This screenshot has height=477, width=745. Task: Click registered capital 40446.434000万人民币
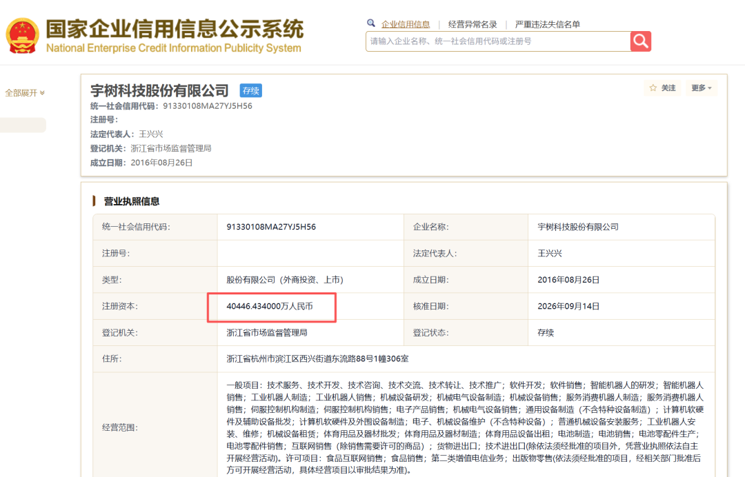click(x=270, y=307)
